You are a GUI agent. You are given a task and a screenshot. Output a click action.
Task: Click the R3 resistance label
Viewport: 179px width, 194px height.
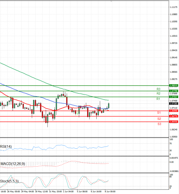click(x=158, y=89)
